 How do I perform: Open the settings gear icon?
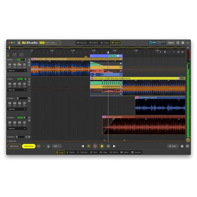[x=183, y=43]
